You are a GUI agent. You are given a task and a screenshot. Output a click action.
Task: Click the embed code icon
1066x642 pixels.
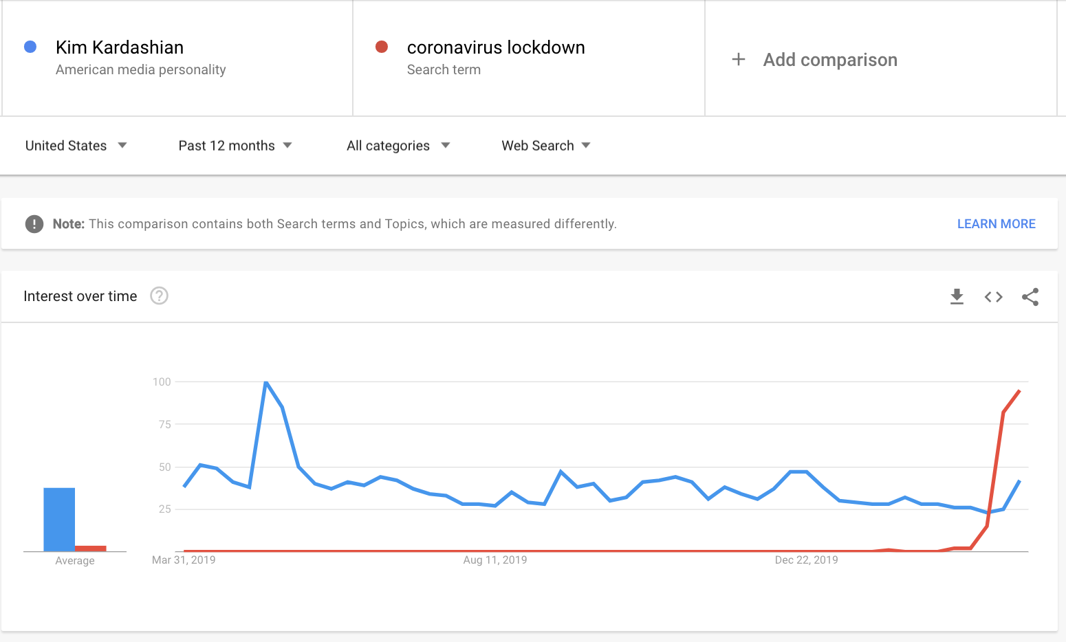pyautogui.click(x=993, y=296)
